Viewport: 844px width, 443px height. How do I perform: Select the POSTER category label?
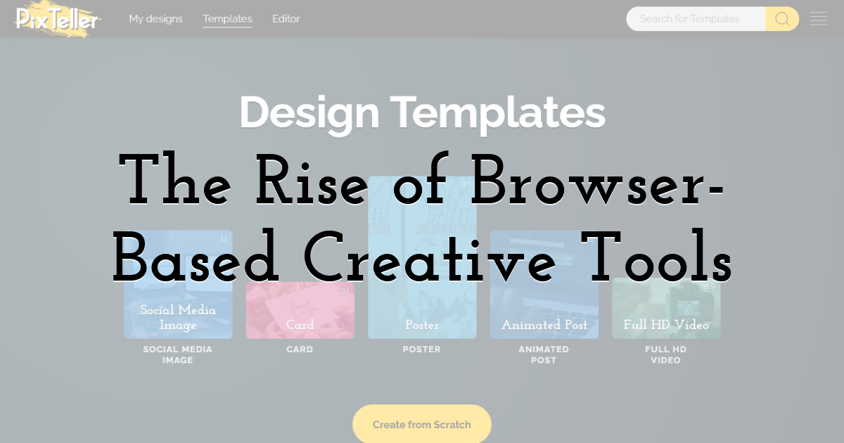pos(422,349)
